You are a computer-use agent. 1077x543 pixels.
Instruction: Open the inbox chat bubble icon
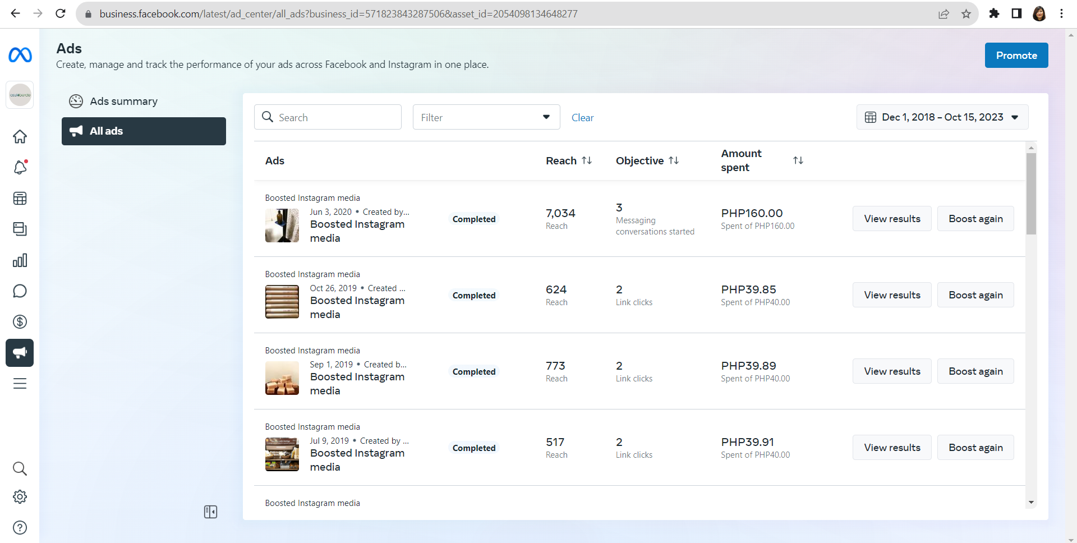pyautogui.click(x=20, y=291)
